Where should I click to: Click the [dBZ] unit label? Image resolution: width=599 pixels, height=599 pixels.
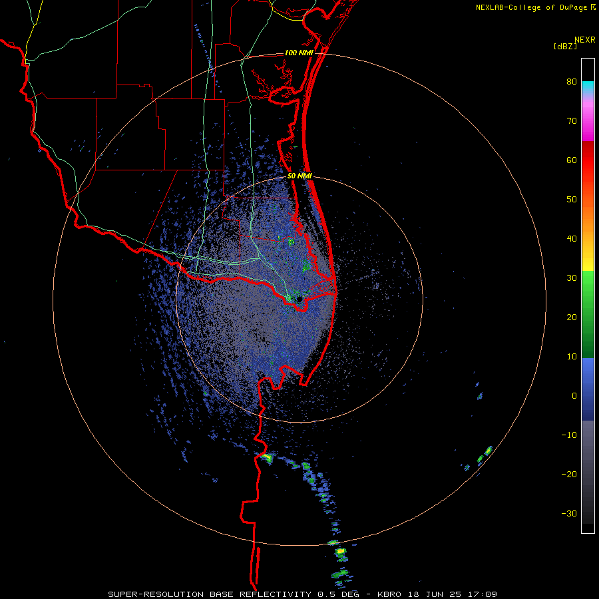pos(565,46)
